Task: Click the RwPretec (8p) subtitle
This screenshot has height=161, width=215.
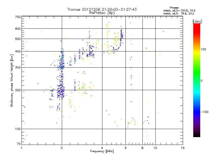Action: pyautogui.click(x=102, y=13)
